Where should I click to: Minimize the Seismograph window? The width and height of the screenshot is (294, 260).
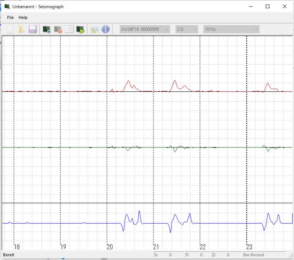click(251, 6)
